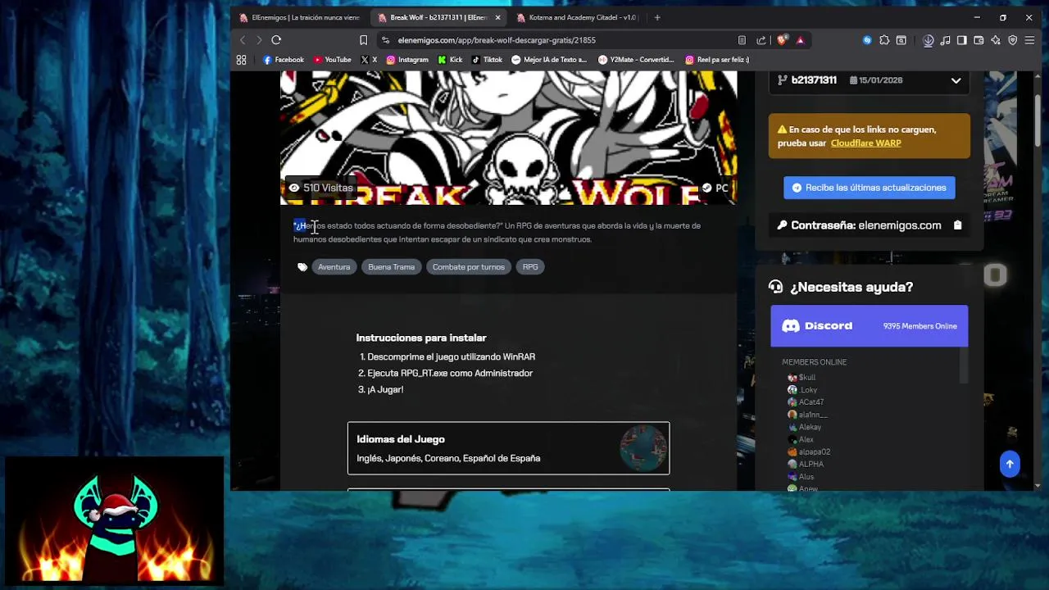Click the globe image in Idiomas box
The height and width of the screenshot is (590, 1049).
click(643, 447)
